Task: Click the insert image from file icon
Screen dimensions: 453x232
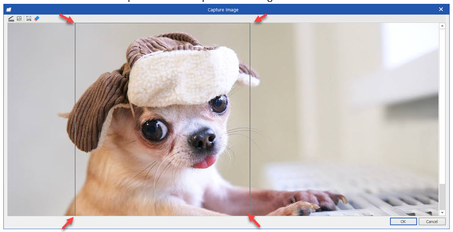Action: point(20,19)
